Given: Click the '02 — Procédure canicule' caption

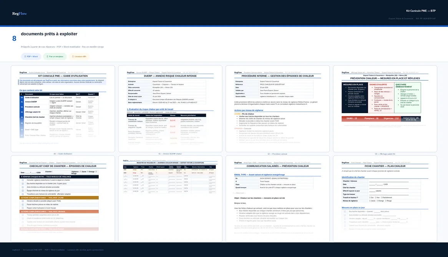Looking at the screenshot, I should point(277,154).
